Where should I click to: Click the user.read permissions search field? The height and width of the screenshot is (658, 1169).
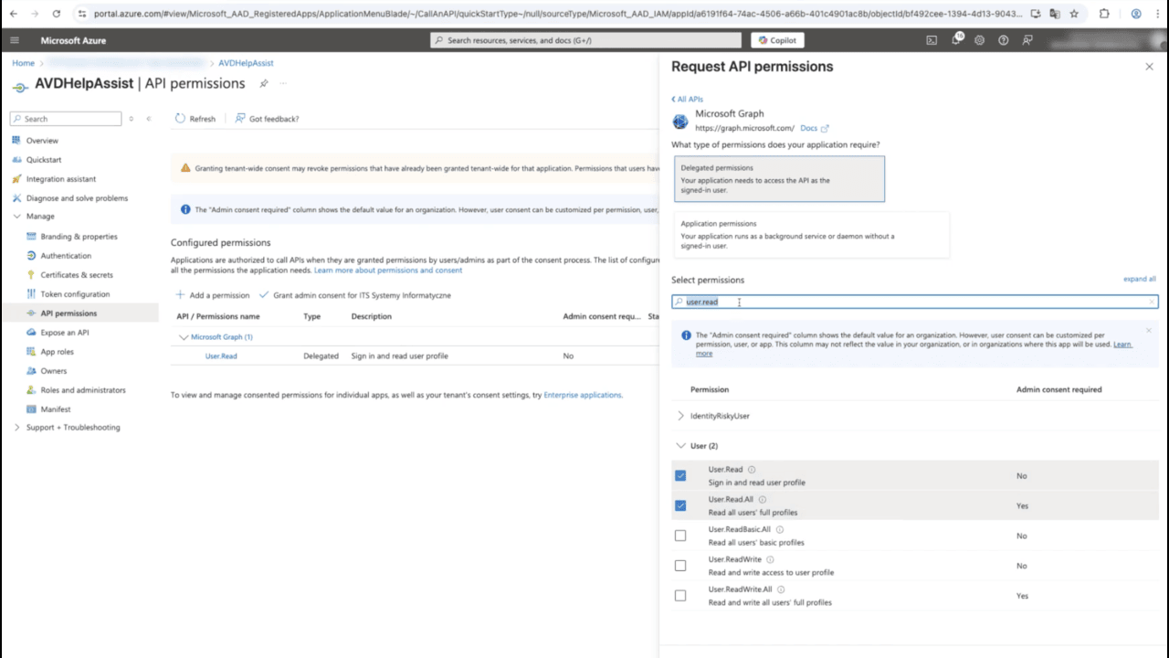[x=914, y=302]
